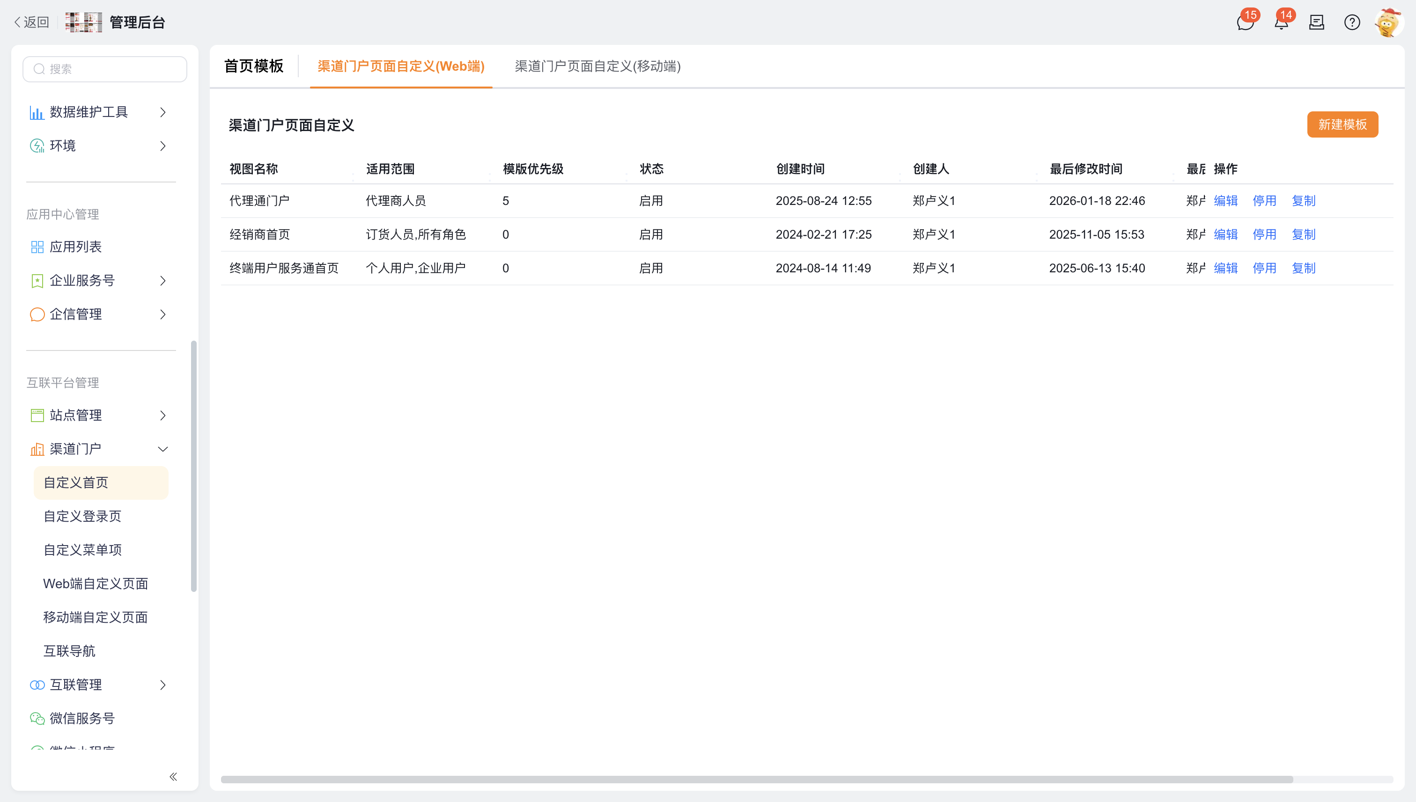Click the 企业服务号 bookmark icon
The height and width of the screenshot is (802, 1416).
[x=37, y=281]
